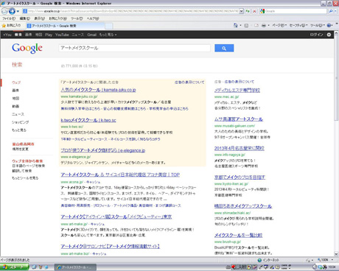This screenshot has width=339, height=271.
Task: Click the red stop loading icon
Action: [254, 11]
